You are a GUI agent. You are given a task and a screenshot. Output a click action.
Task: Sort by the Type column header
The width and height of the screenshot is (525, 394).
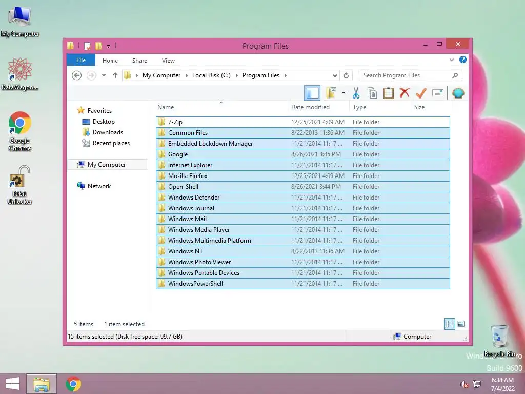coord(380,107)
